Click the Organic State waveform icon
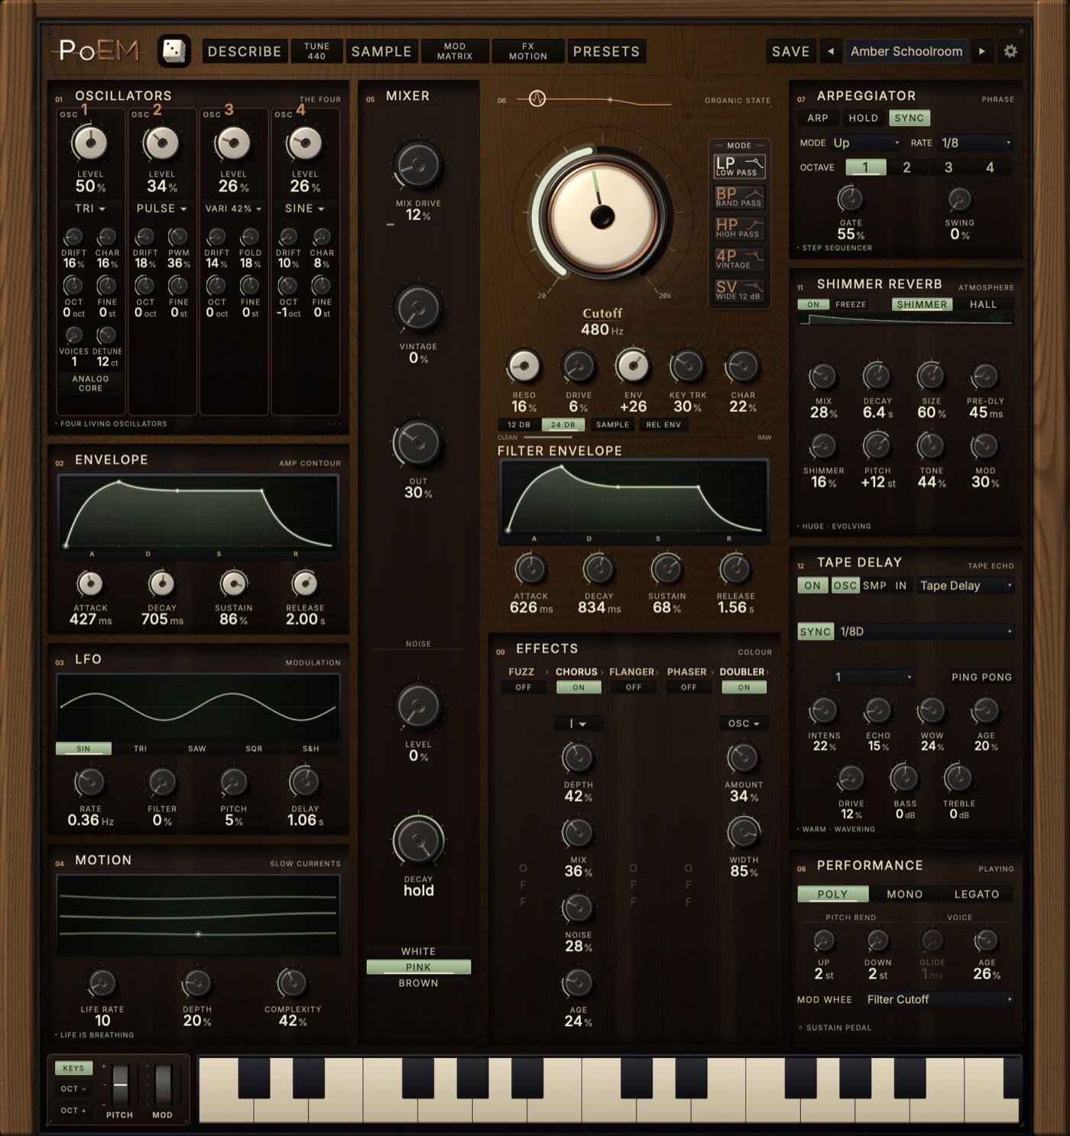This screenshot has height=1136, width=1070. [x=537, y=99]
